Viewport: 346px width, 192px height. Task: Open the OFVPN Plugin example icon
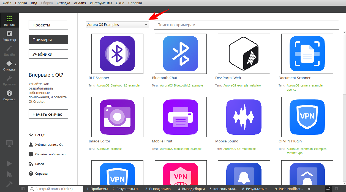307,117
